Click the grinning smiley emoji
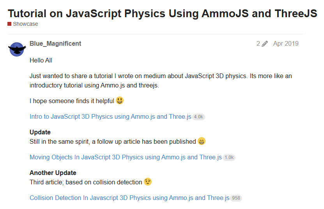Viewport: 324px width, 209px height. 120,101
